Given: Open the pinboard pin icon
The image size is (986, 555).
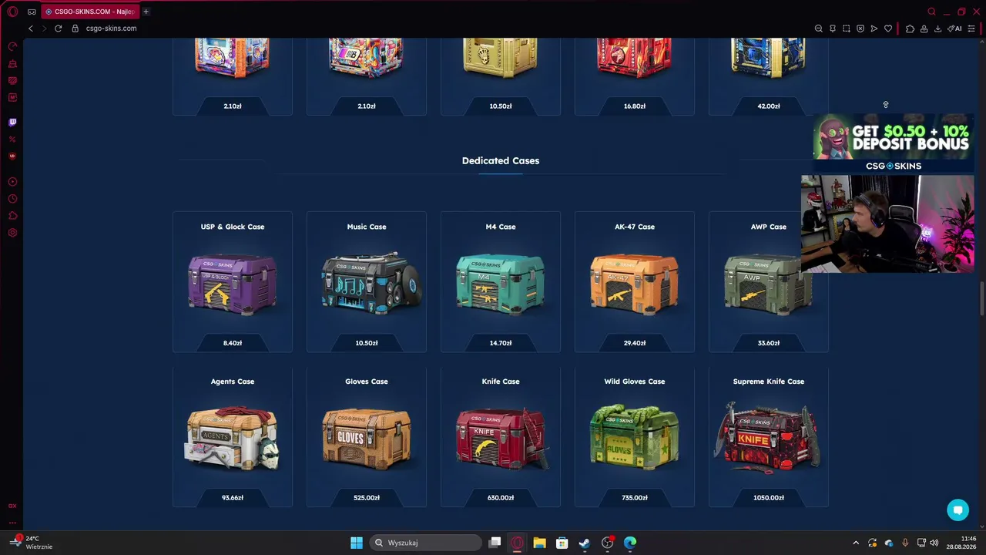Looking at the screenshot, I should (833, 29).
